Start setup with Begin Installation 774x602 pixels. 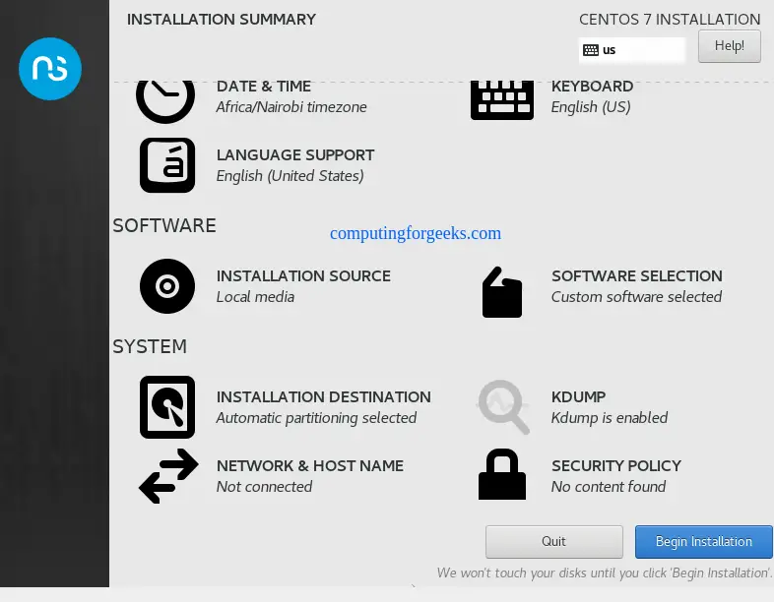tap(703, 541)
